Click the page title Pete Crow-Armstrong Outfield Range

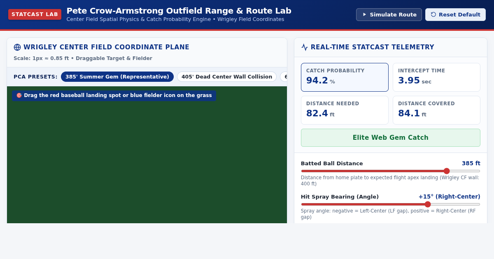pos(179,11)
